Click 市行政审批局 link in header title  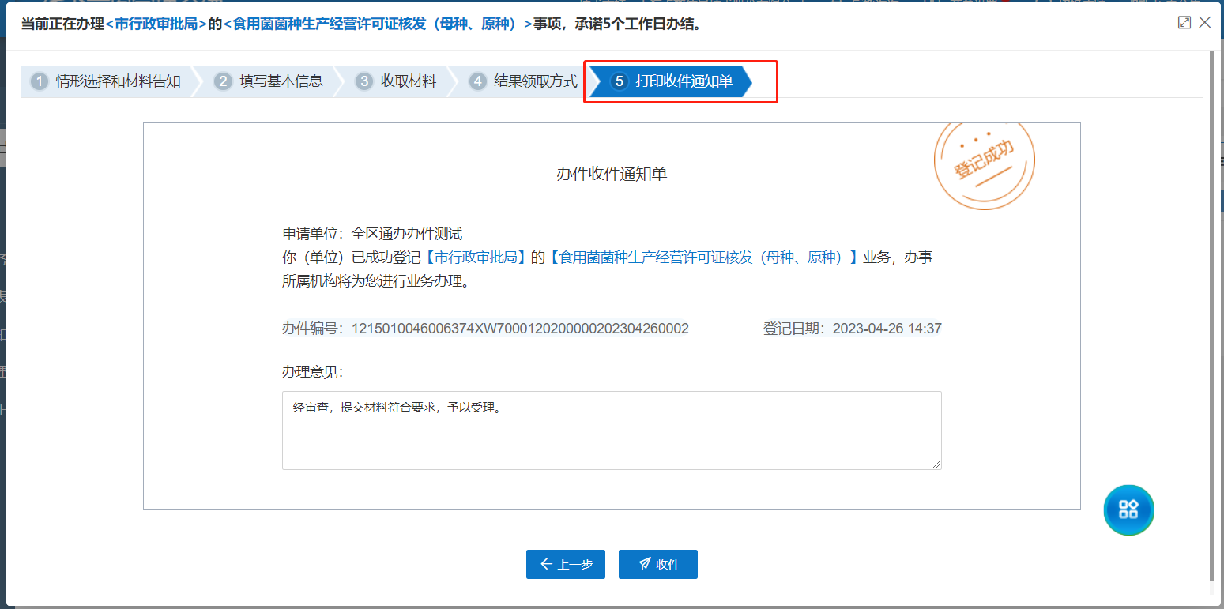(156, 24)
